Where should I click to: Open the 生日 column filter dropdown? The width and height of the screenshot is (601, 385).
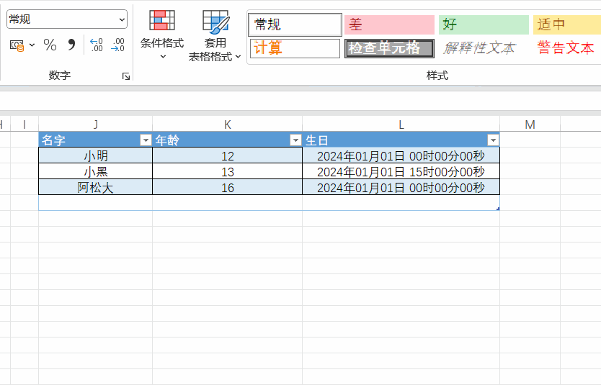click(x=493, y=140)
